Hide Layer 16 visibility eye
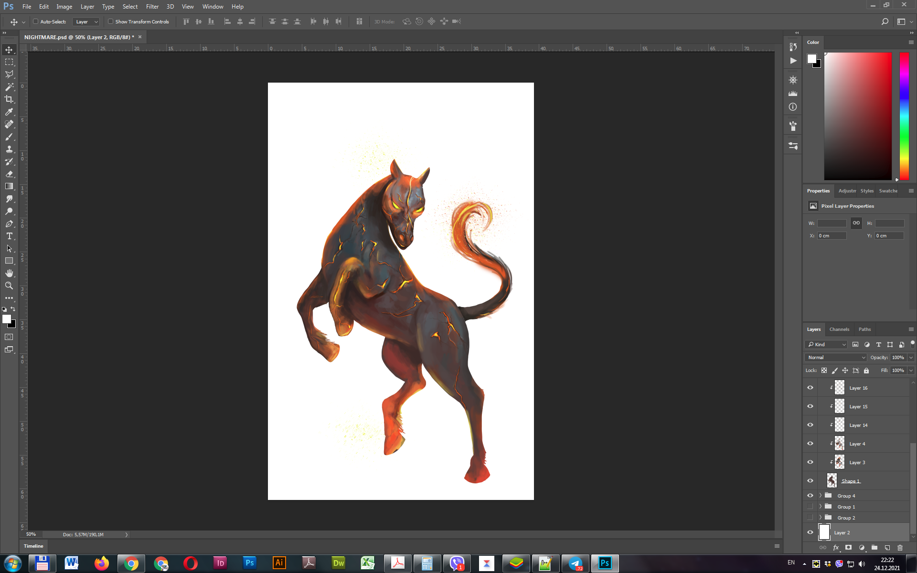 click(810, 388)
